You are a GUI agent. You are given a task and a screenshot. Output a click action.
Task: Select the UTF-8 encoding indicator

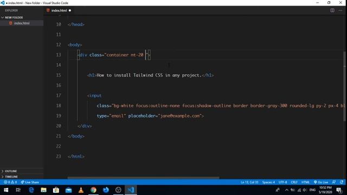(283, 182)
